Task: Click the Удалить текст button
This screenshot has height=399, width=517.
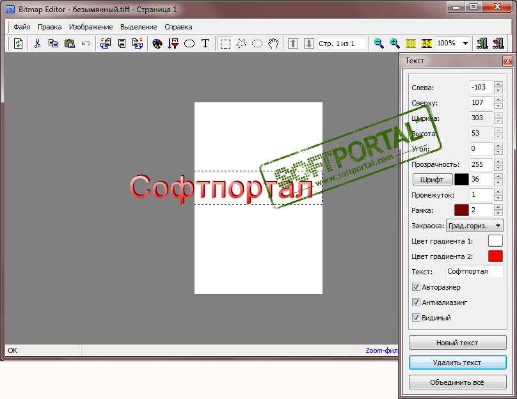Action: 457,363
